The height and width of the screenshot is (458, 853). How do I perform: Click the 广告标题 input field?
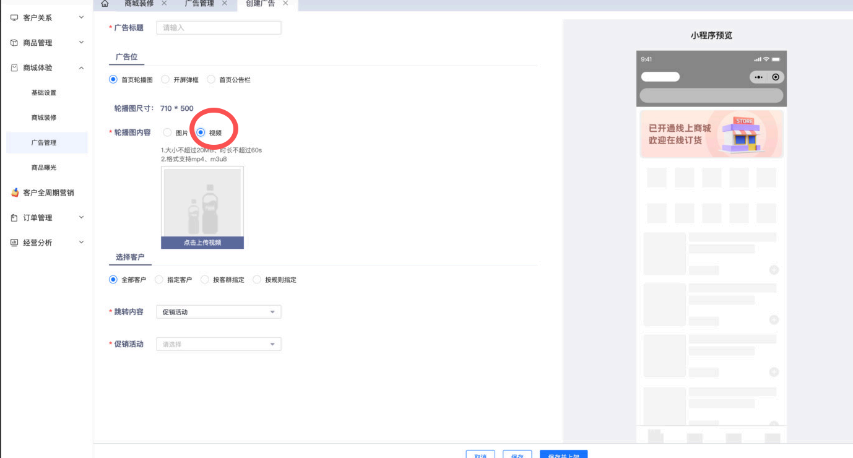[219, 28]
